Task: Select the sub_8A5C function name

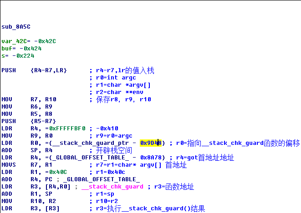Action: coord(16,27)
